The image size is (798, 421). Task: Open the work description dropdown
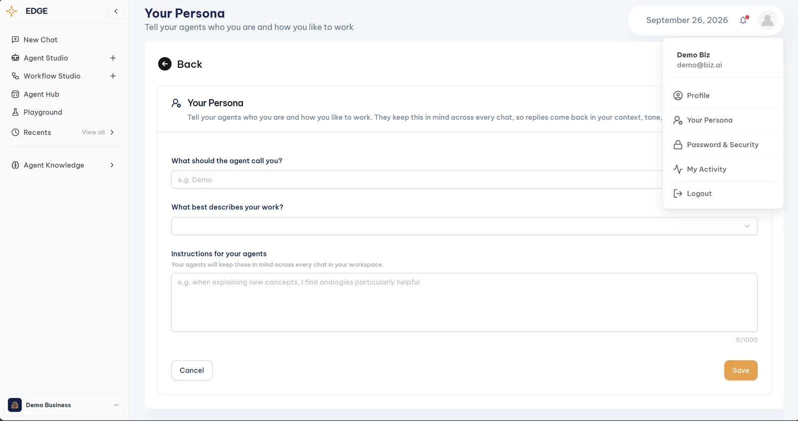coord(464,226)
